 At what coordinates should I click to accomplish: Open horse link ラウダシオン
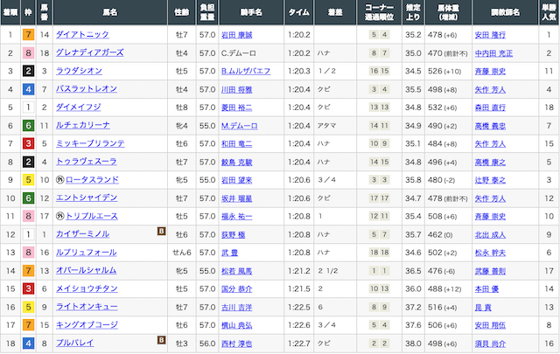[x=79, y=71]
